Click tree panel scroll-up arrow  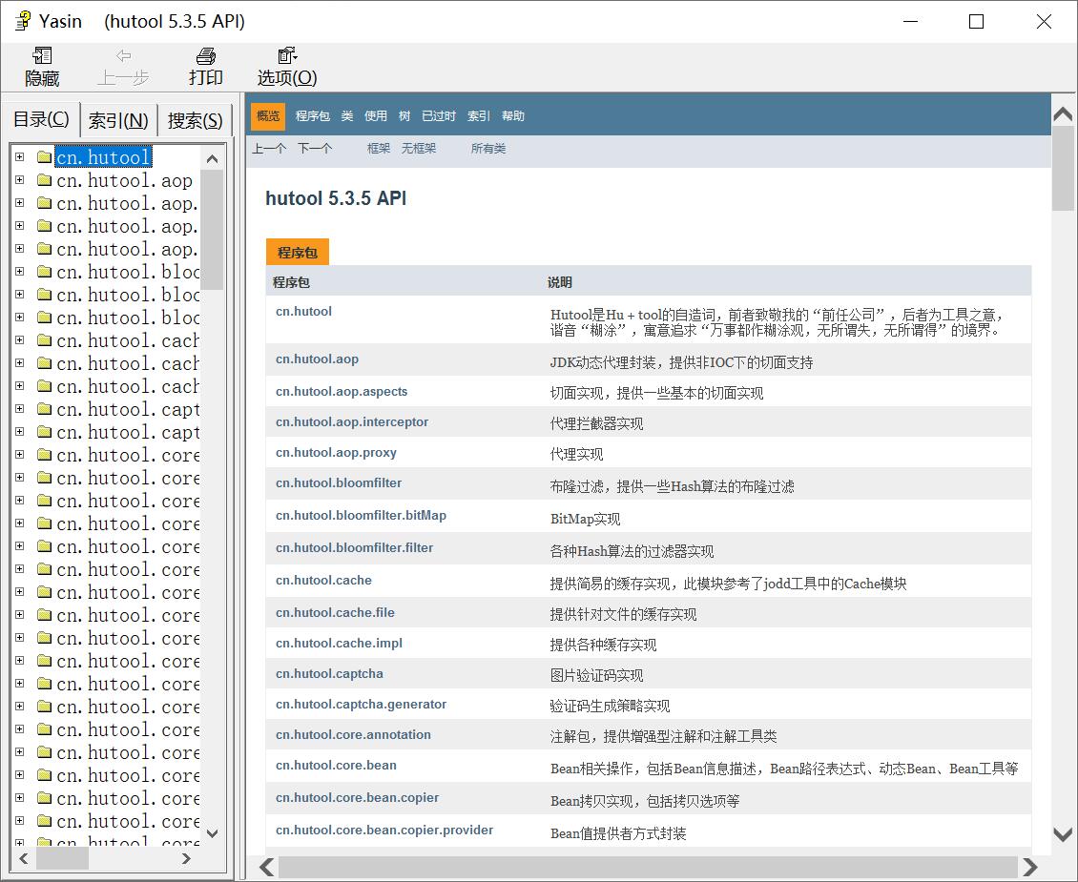pos(213,158)
